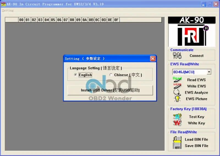Screen dimensions: 220x156
Task: Click the Test Key icon
Action: point(177,117)
